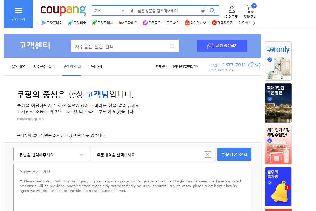
Task: Open biz 쿠팡비즈 link
Action: pos(128,23)
